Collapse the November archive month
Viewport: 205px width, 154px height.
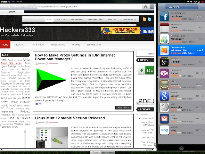pos(139,118)
